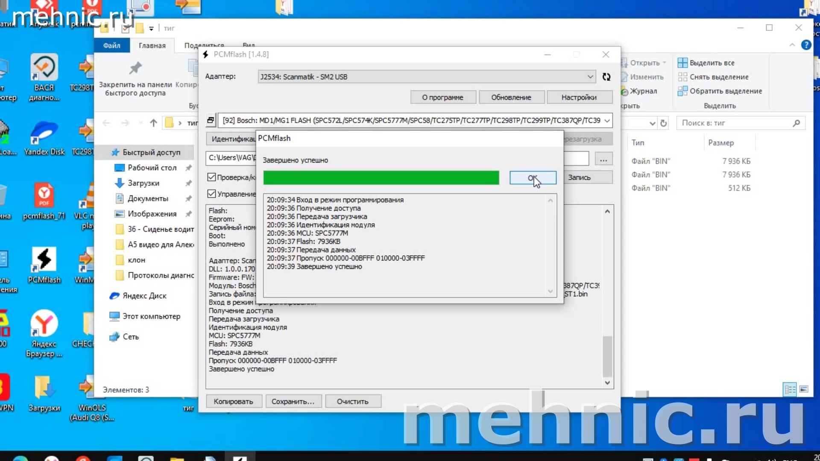
Task: Select the ВАСЯ диагност desktop icon
Action: (44, 77)
